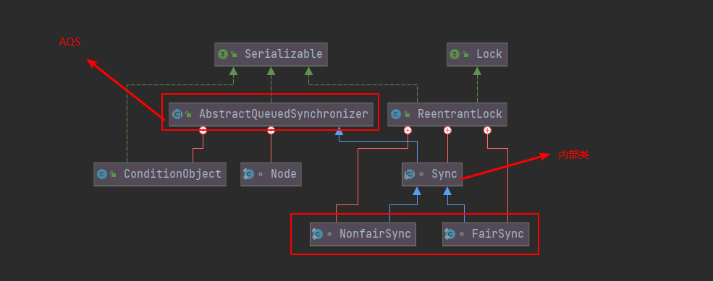Click the AbstractQueuedSynchronizer abstract class icon
713x281 pixels.
pos(177,114)
